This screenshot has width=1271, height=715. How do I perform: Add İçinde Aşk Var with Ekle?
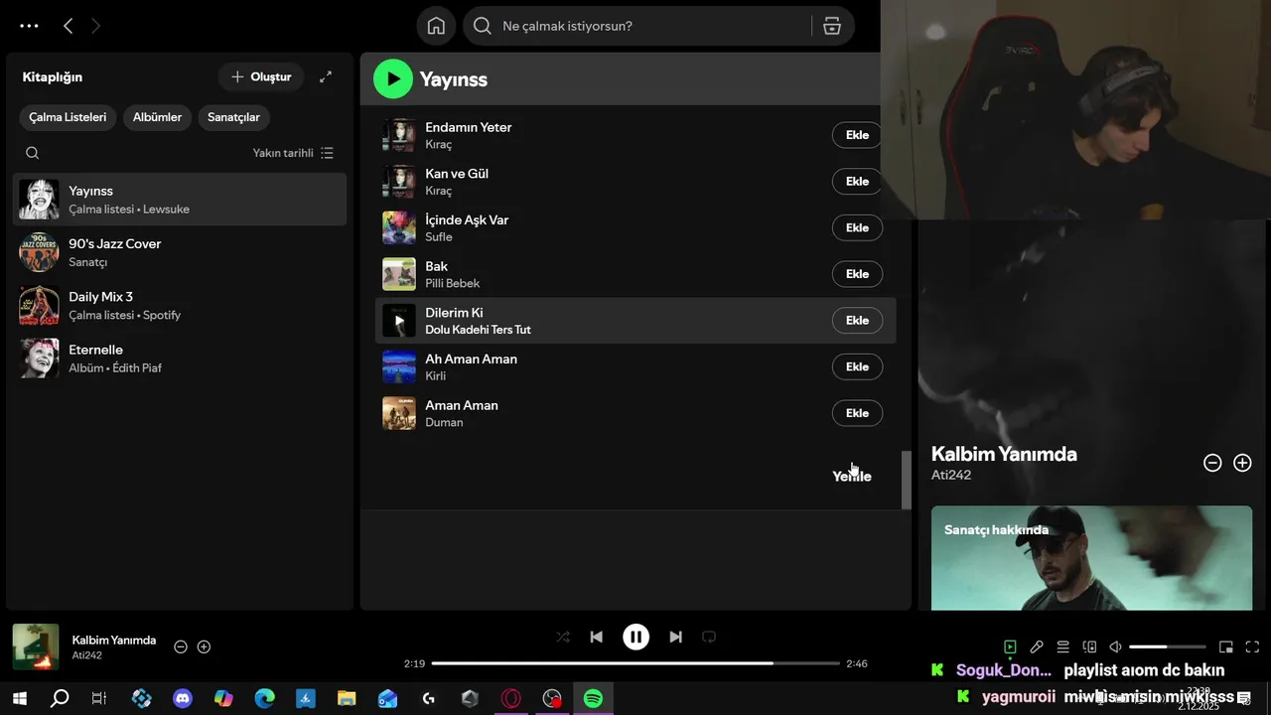(857, 227)
